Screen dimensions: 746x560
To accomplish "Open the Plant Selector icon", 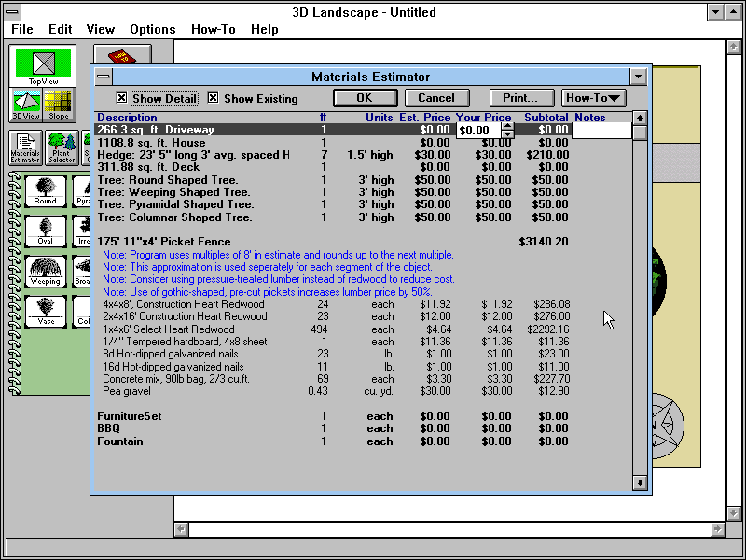I will click(62, 147).
